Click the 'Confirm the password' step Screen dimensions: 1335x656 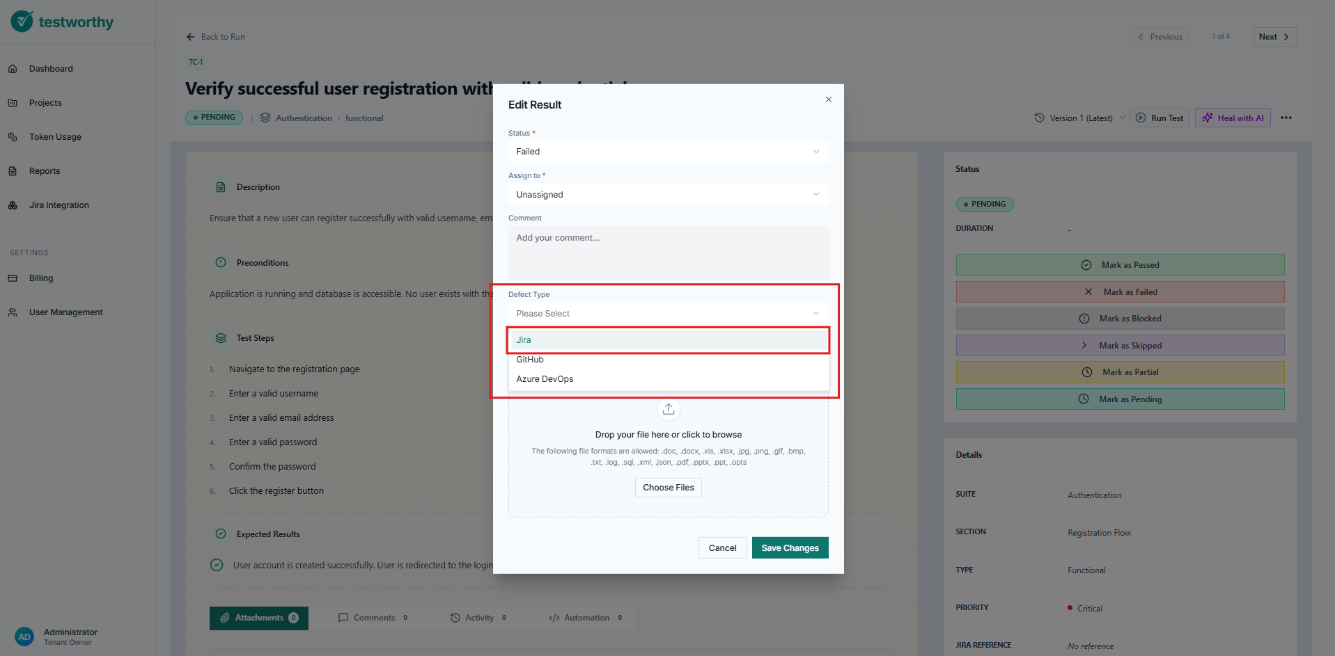coord(272,467)
